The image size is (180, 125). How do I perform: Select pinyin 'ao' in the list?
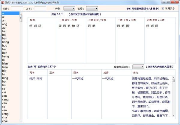click(x=10, y=28)
